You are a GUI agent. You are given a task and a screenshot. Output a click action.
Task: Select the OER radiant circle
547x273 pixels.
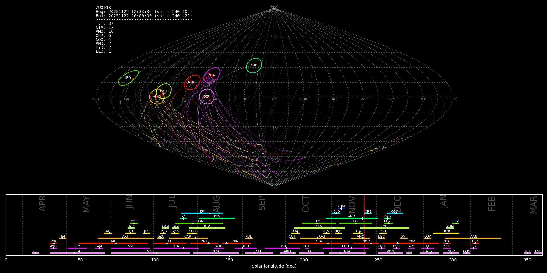207,97
